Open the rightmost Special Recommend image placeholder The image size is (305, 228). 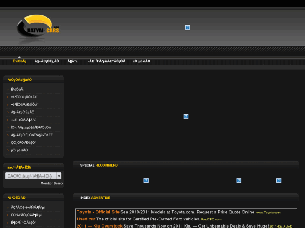pyautogui.click(x=279, y=181)
